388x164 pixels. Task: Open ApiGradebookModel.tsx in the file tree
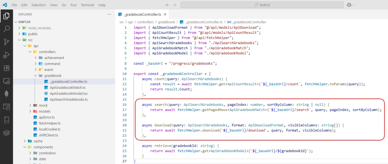64,94
